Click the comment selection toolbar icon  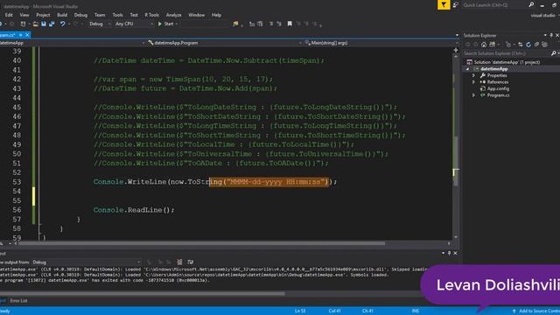pyautogui.click(x=271, y=24)
